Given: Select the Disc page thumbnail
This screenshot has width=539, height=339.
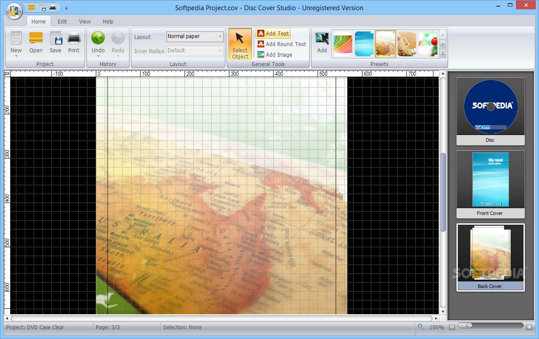Looking at the screenshot, I should coord(491,111).
